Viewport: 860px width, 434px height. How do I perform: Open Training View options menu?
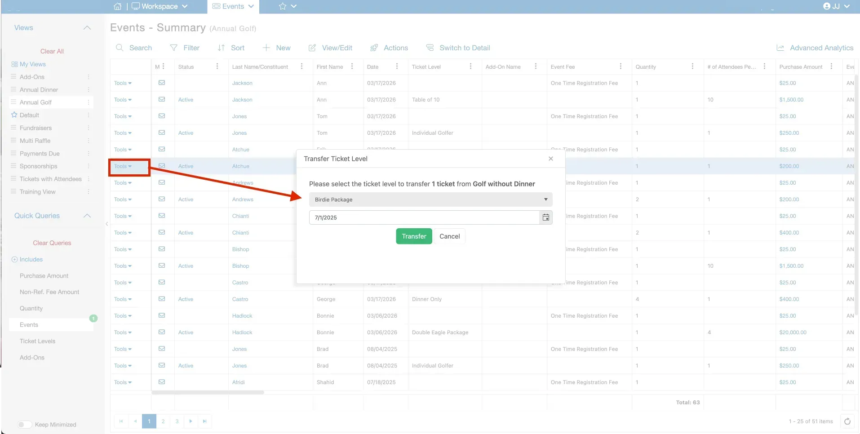tap(89, 192)
